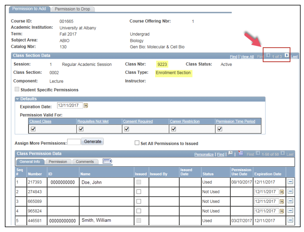Enable Set All Permissions to Issued
The width and height of the screenshot is (304, 232).
pos(137,143)
